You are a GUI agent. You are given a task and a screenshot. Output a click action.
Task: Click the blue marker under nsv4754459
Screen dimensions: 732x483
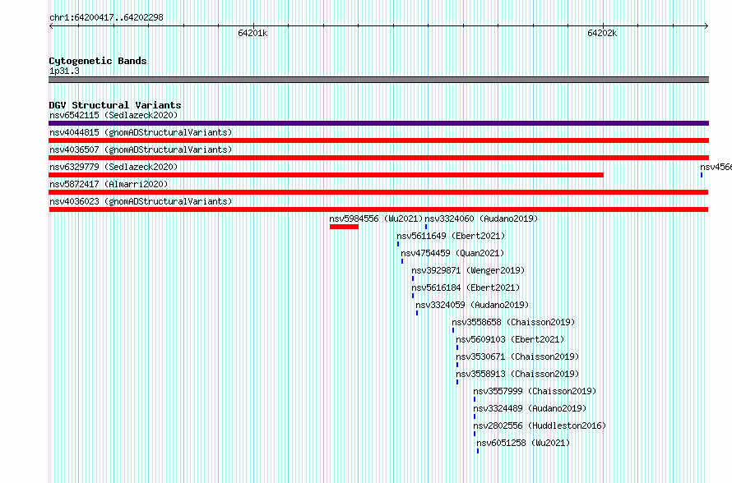(402, 261)
